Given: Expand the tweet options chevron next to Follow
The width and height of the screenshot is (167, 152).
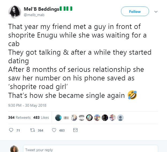Looking at the screenshot, I should click(156, 12).
